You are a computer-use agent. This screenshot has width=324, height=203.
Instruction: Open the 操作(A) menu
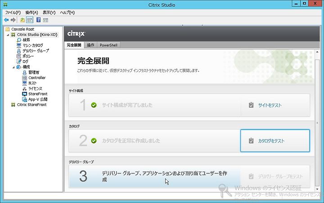tap(31, 13)
